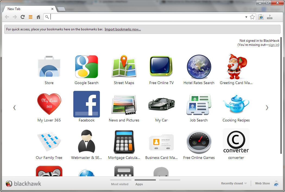Open the gray calculator app in bottom row
This screenshot has height=192, width=285.
point(124,171)
